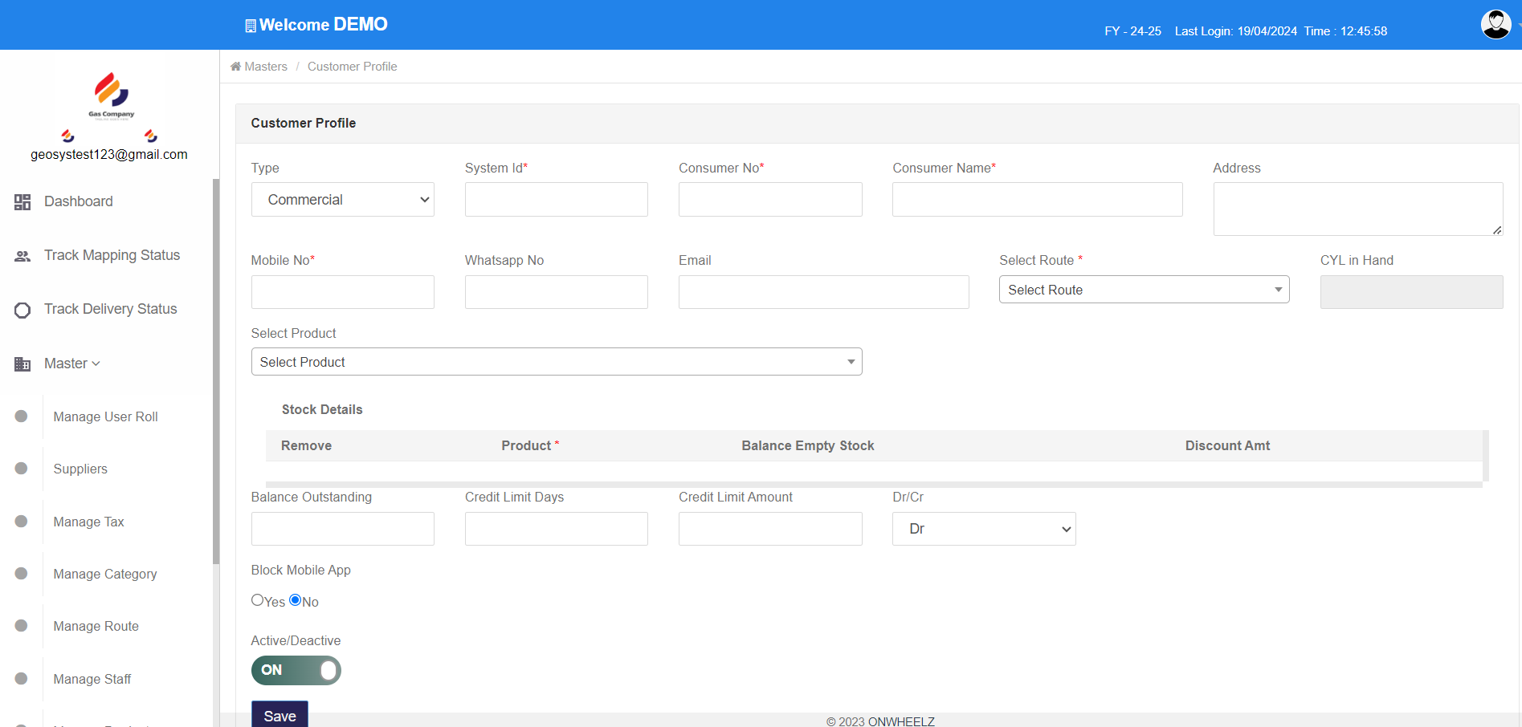The width and height of the screenshot is (1522, 727).
Task: Select No for Block Mobile App
Action: pyautogui.click(x=296, y=600)
